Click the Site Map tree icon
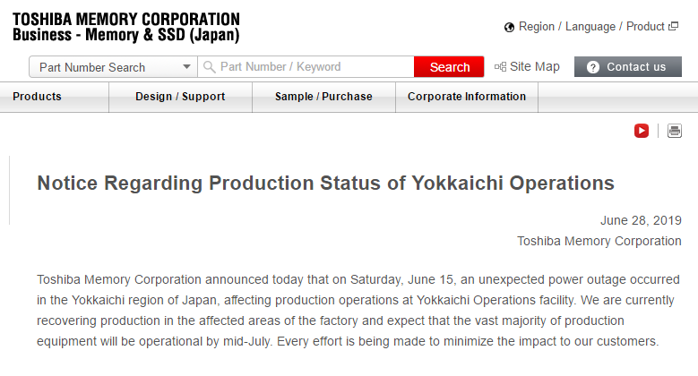Screen dimensions: 698x376 500,67
